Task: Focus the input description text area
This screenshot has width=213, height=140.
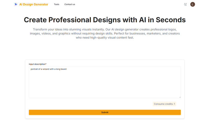Action: coord(105,82)
